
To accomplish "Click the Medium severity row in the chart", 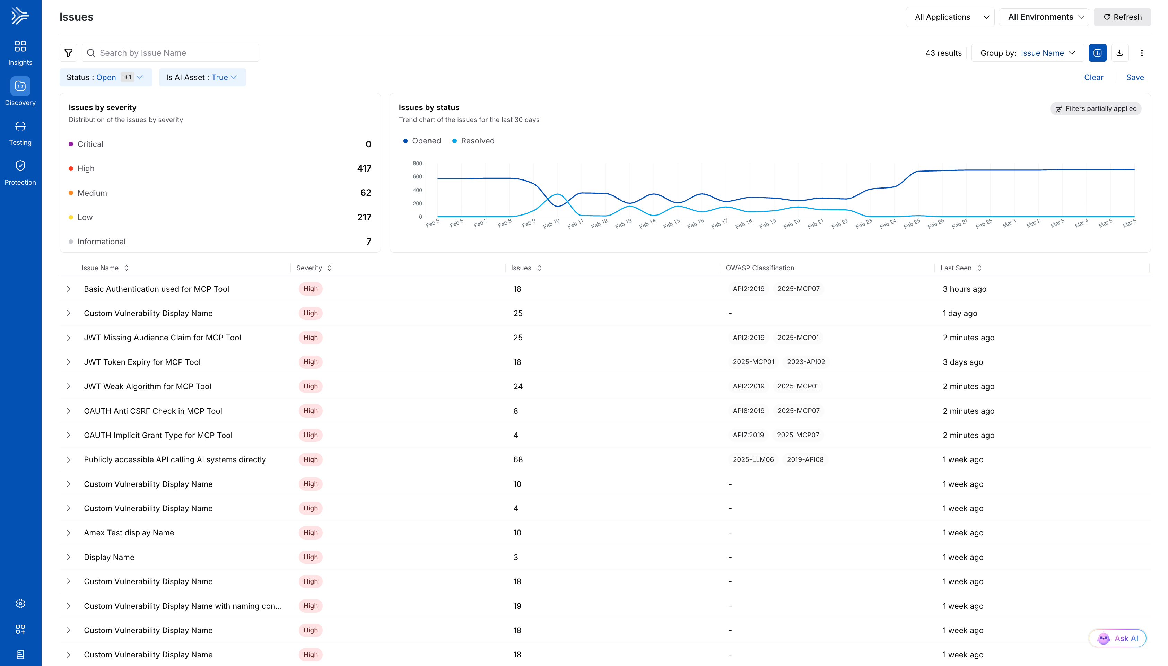I will pyautogui.click(x=220, y=193).
